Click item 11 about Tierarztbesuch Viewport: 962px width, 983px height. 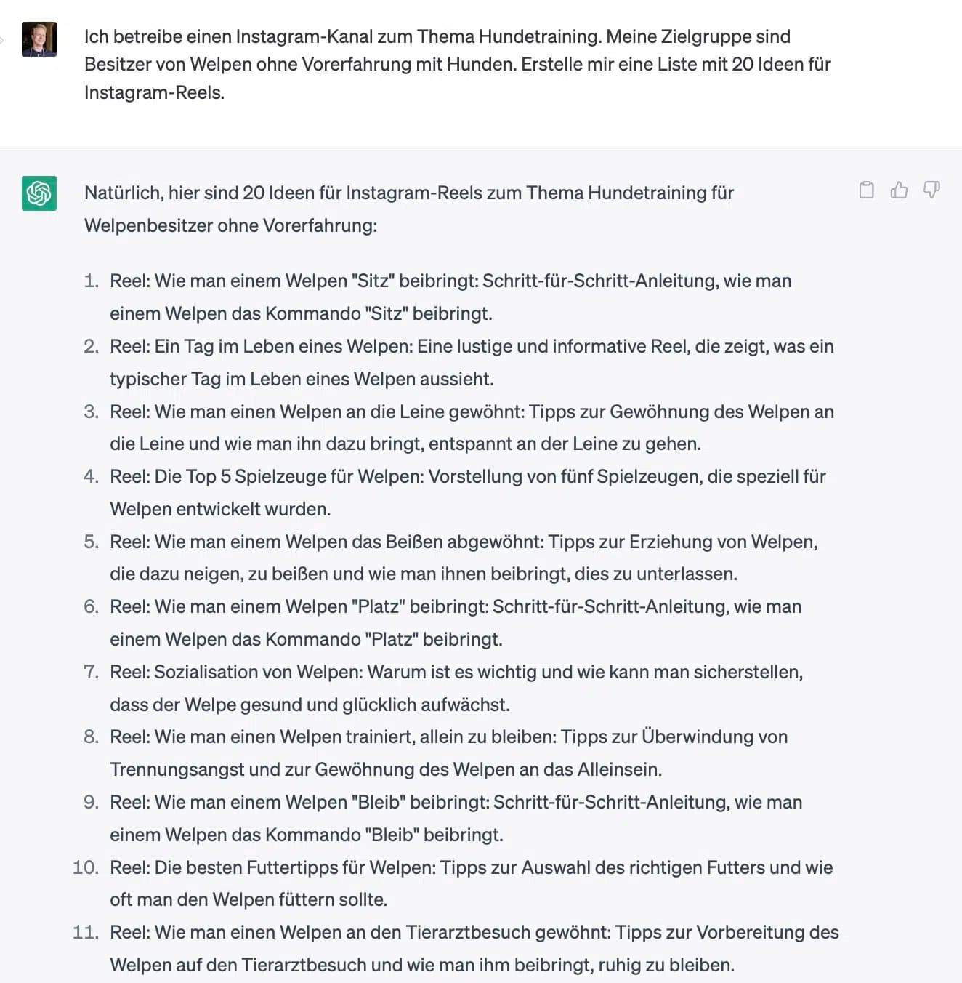click(x=474, y=948)
